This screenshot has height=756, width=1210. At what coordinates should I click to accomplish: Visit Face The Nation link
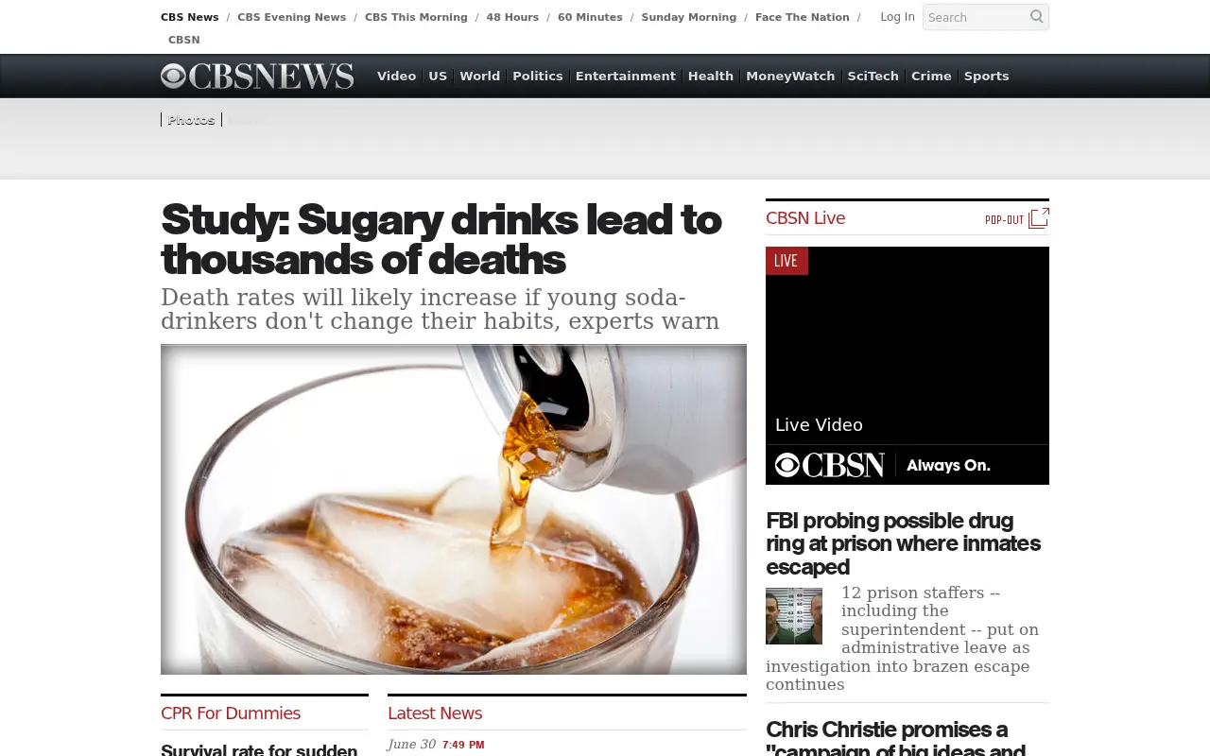click(x=802, y=17)
